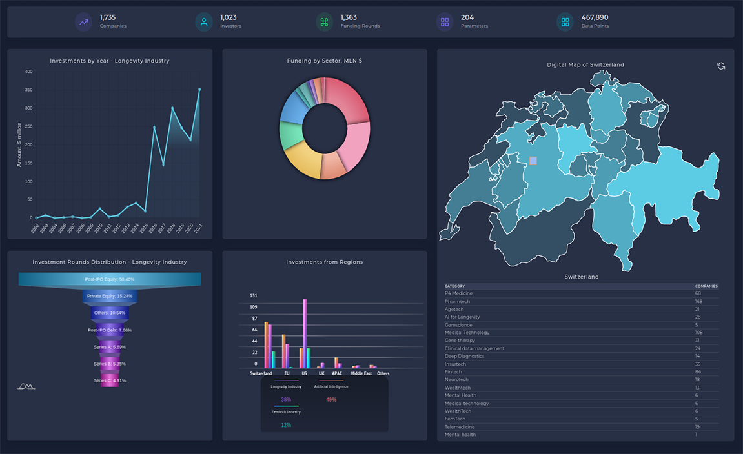Click the 2021 data point on line chart

(x=199, y=90)
